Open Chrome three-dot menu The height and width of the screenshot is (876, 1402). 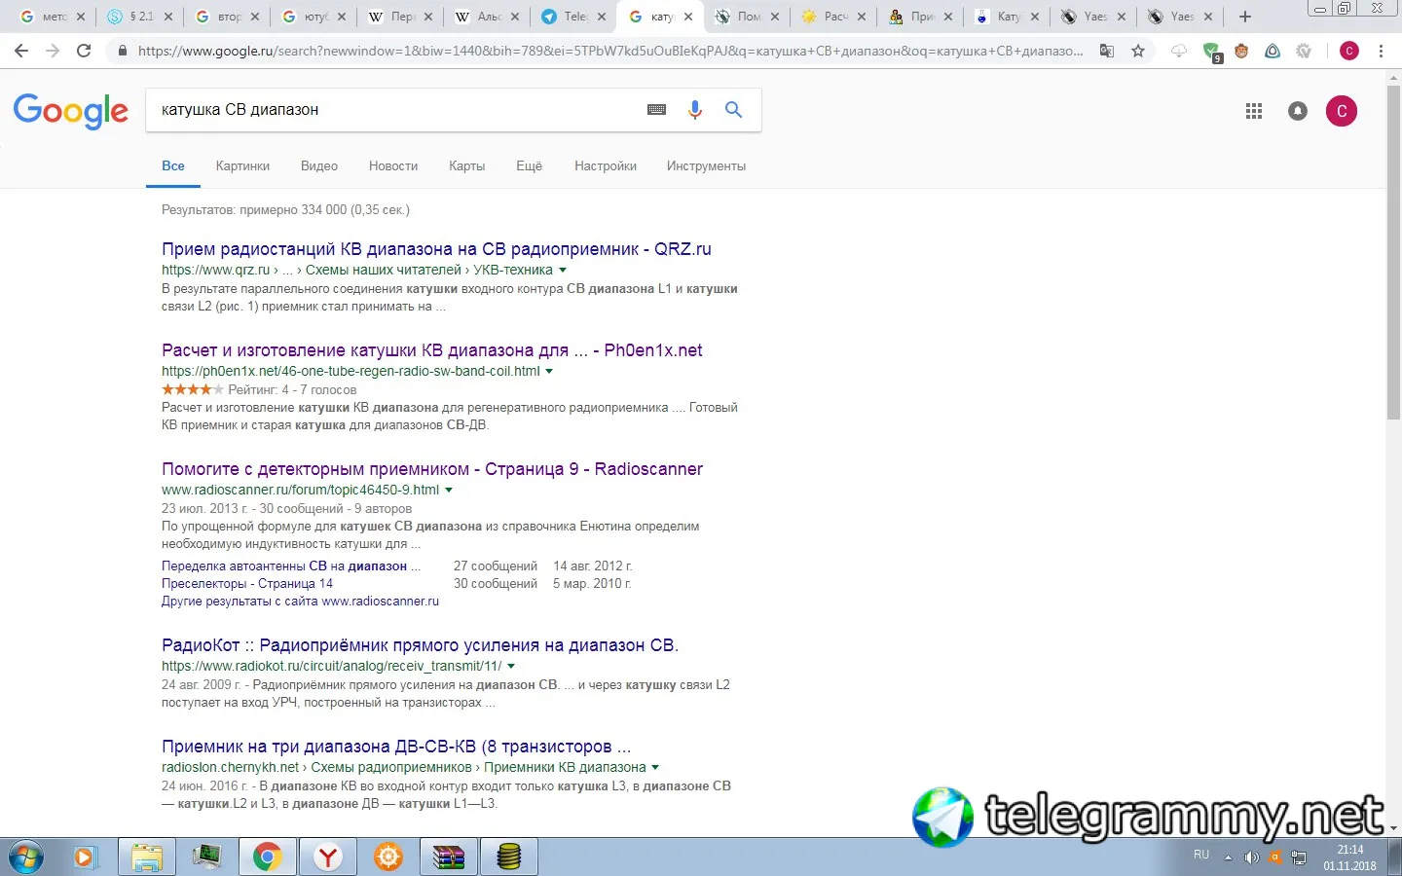tap(1382, 51)
